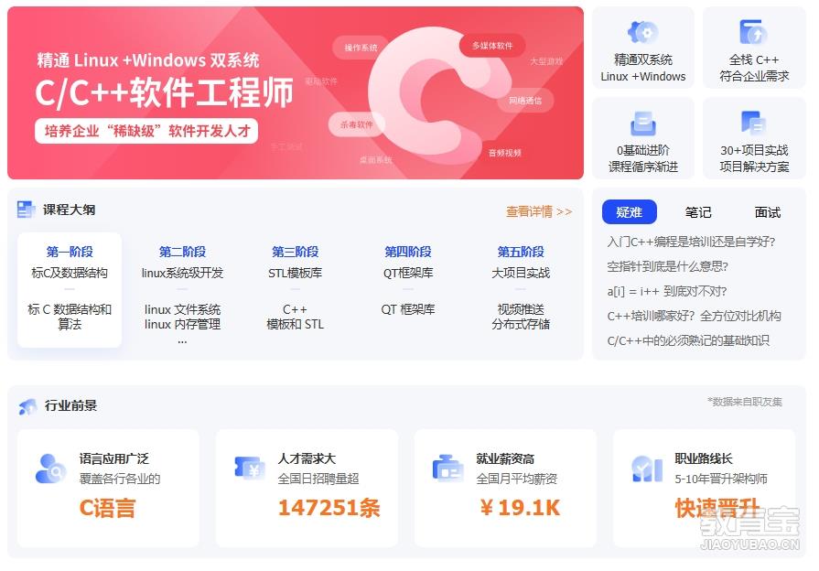Switch to the 面试 tab
Image resolution: width=819 pixels, height=571 pixels.
point(767,212)
